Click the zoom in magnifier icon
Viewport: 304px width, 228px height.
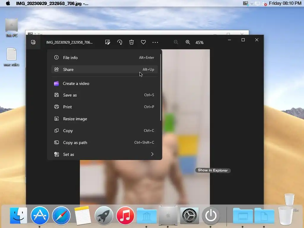pos(188,42)
